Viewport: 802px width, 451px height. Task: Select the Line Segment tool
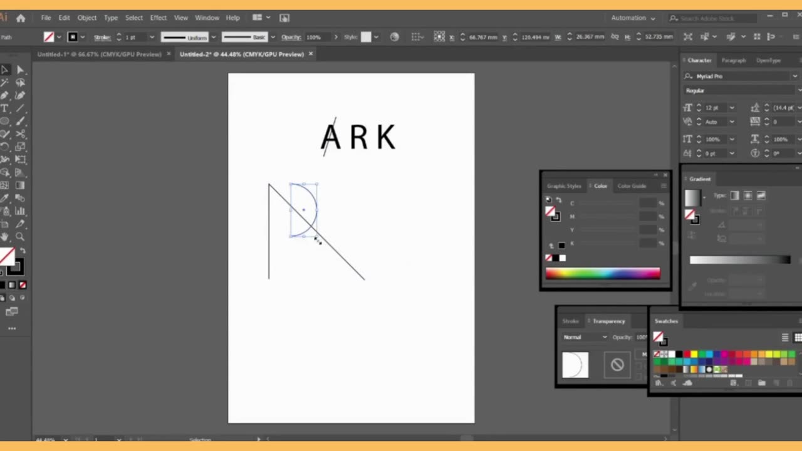20,108
